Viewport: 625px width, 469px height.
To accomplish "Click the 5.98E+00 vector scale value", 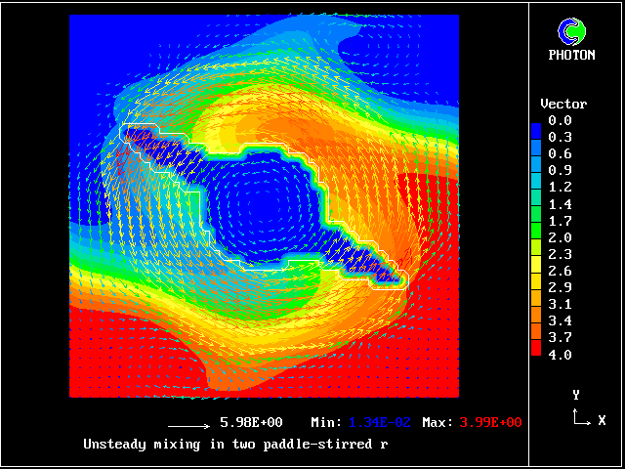I will click(x=251, y=422).
